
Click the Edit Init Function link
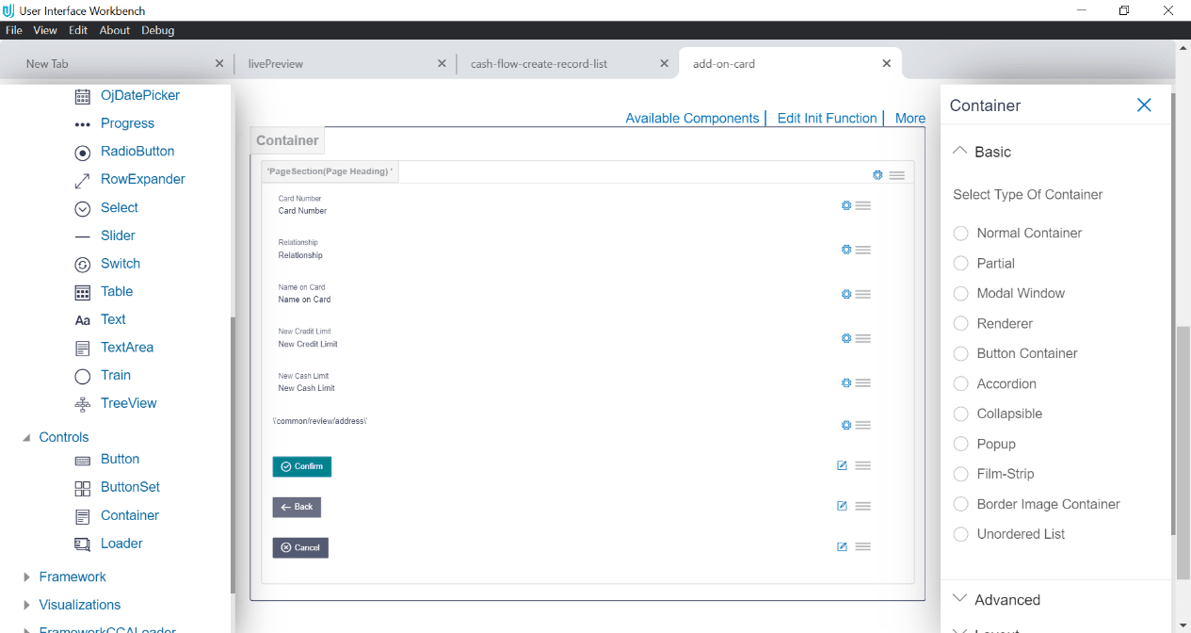(x=827, y=118)
